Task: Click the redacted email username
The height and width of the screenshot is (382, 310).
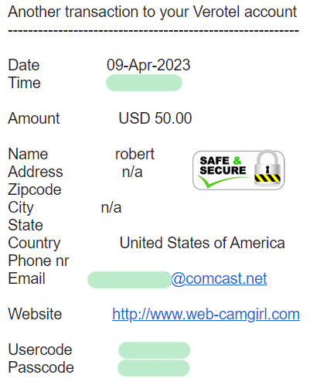Action: pos(129,280)
